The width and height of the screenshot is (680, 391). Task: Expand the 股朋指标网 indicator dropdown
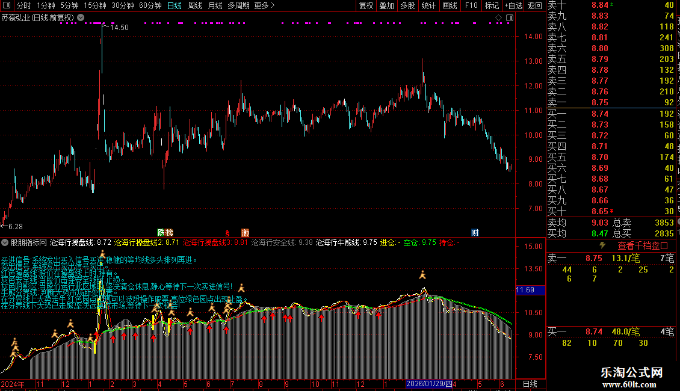click(x=5, y=242)
